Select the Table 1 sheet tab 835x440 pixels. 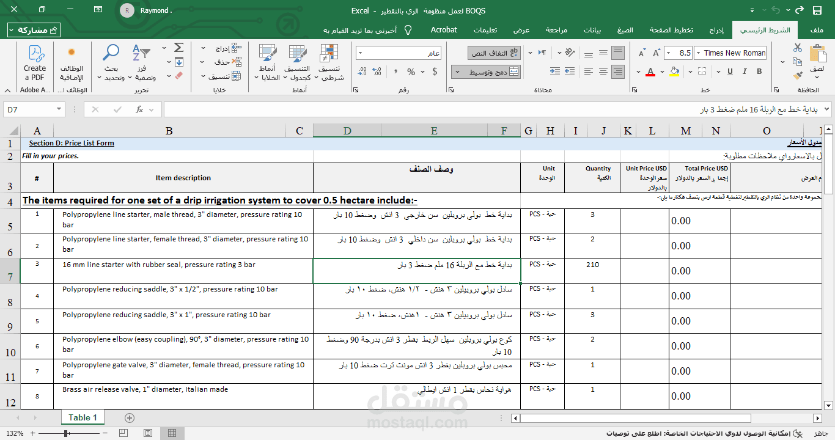83,417
